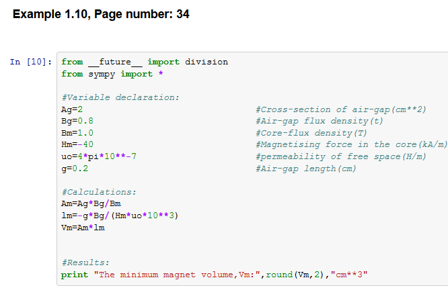Select the In [10] cell prompt

pyautogui.click(x=30, y=62)
